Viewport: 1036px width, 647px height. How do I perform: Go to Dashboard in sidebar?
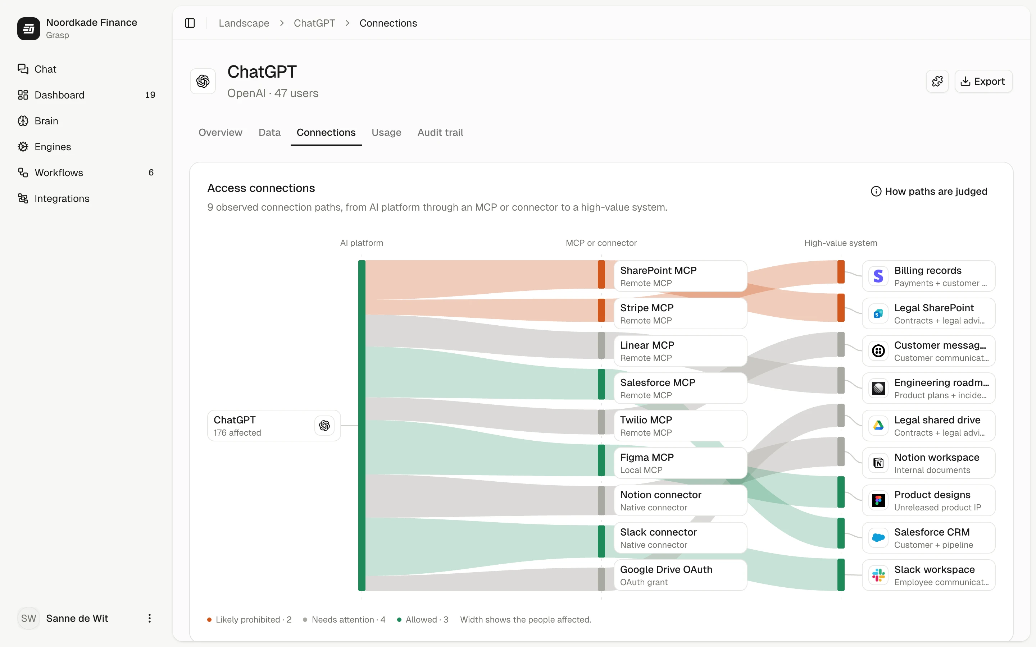point(86,95)
